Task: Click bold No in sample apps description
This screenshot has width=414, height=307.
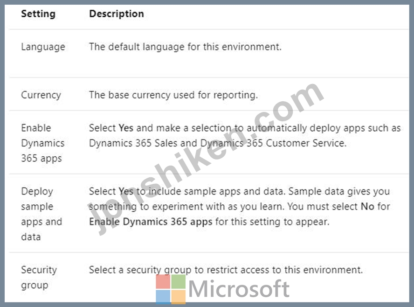Action: [x=367, y=206]
